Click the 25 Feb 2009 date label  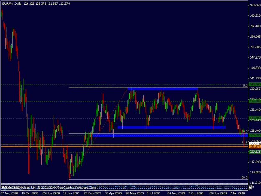tap(92, 193)
